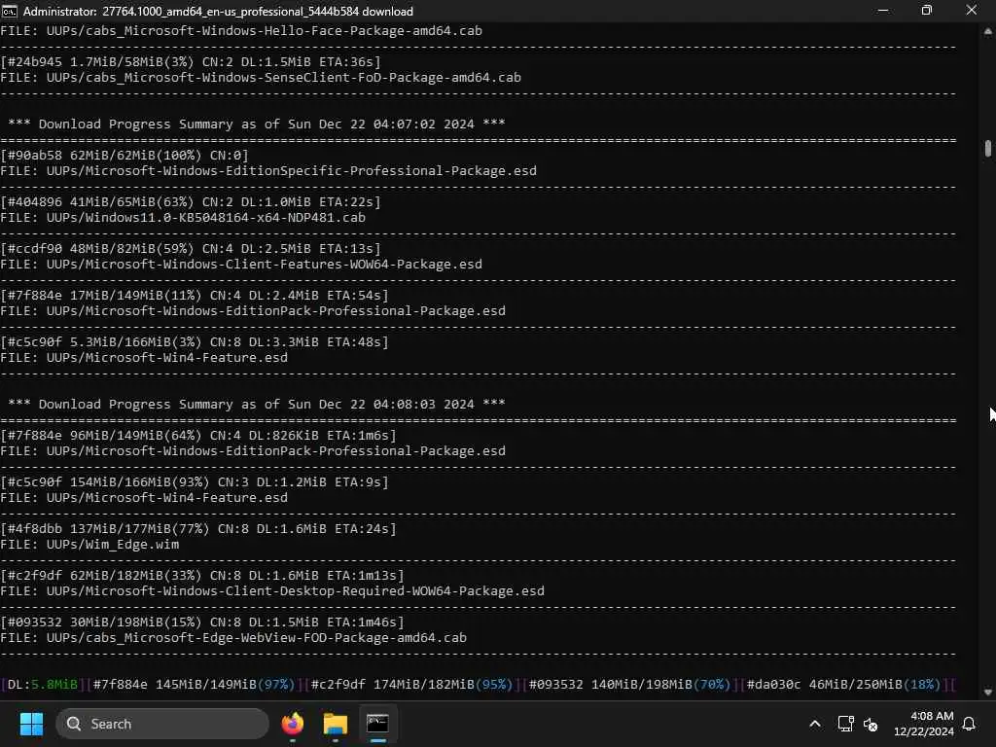Click the 04:07:02 Download Progress Summary header
996x747 pixels.
[x=257, y=124]
